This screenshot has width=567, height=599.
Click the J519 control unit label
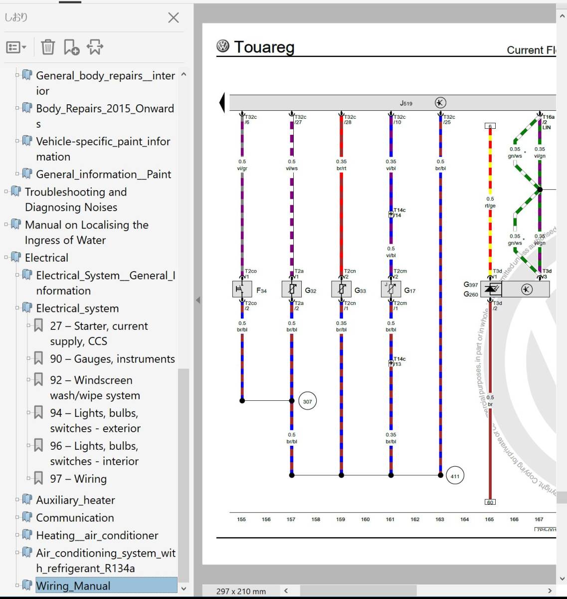(x=406, y=103)
